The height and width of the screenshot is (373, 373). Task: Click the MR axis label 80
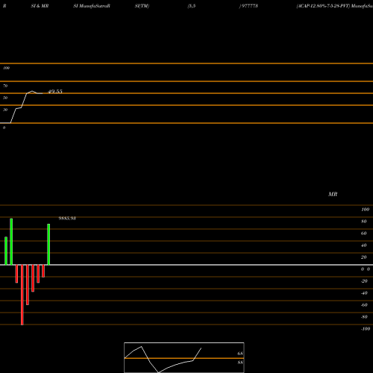pos(364,222)
